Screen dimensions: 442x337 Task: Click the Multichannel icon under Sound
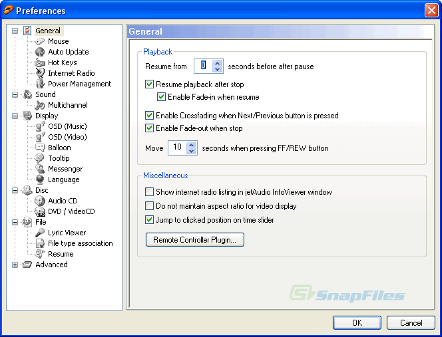tap(40, 105)
